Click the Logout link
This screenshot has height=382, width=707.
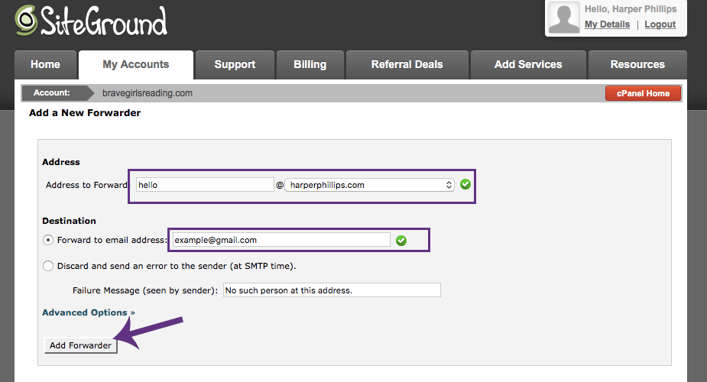pos(660,24)
